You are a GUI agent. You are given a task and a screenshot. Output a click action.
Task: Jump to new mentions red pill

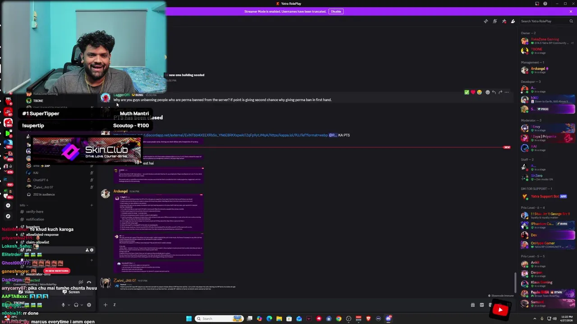click(x=57, y=271)
